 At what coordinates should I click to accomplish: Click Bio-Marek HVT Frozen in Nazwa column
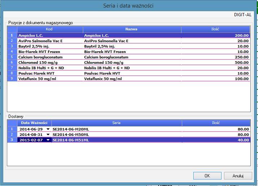[132, 52]
